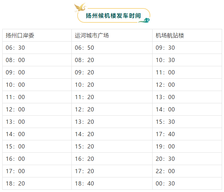
Task: Select the 08:20 cell
Action: 112,60
